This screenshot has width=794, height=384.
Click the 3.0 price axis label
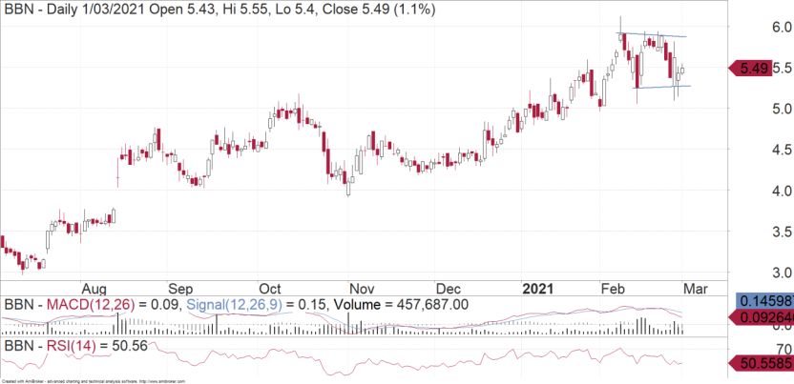[x=780, y=273]
